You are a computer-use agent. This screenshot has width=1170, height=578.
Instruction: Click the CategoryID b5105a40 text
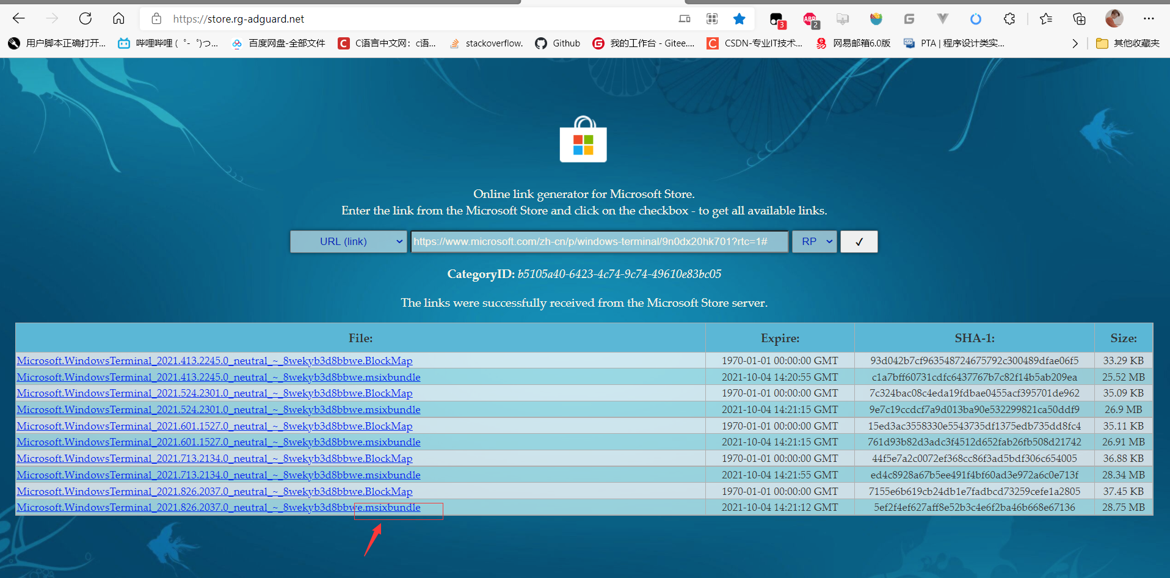click(x=584, y=274)
